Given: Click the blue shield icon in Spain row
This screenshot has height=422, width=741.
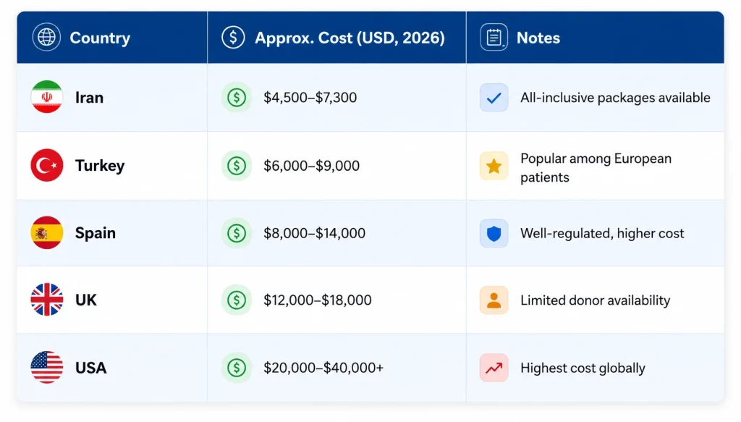Looking at the screenshot, I should coord(494,233).
